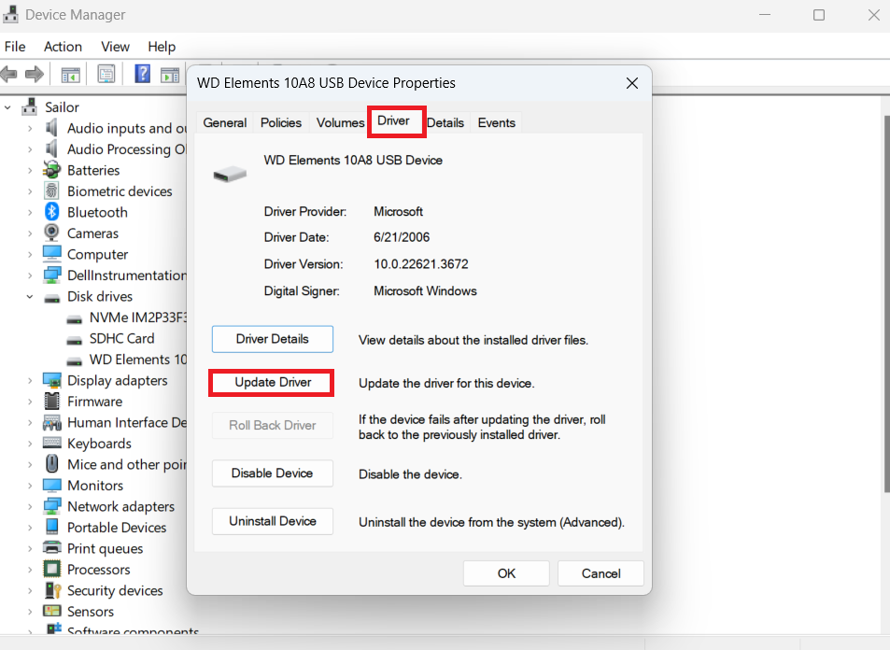Dismiss the dialog with Cancel
The image size is (890, 650).
pyautogui.click(x=601, y=573)
